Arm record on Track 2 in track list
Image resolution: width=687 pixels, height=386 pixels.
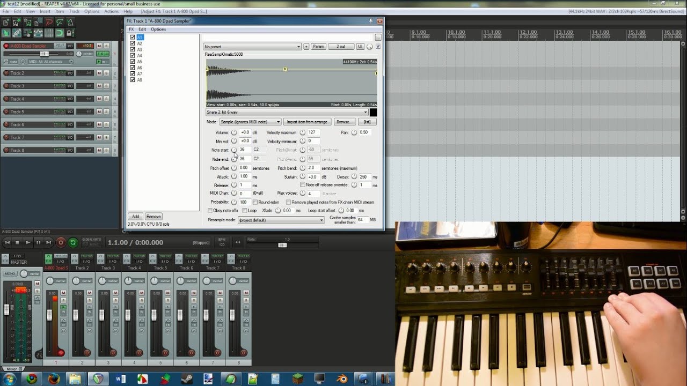tap(6, 73)
